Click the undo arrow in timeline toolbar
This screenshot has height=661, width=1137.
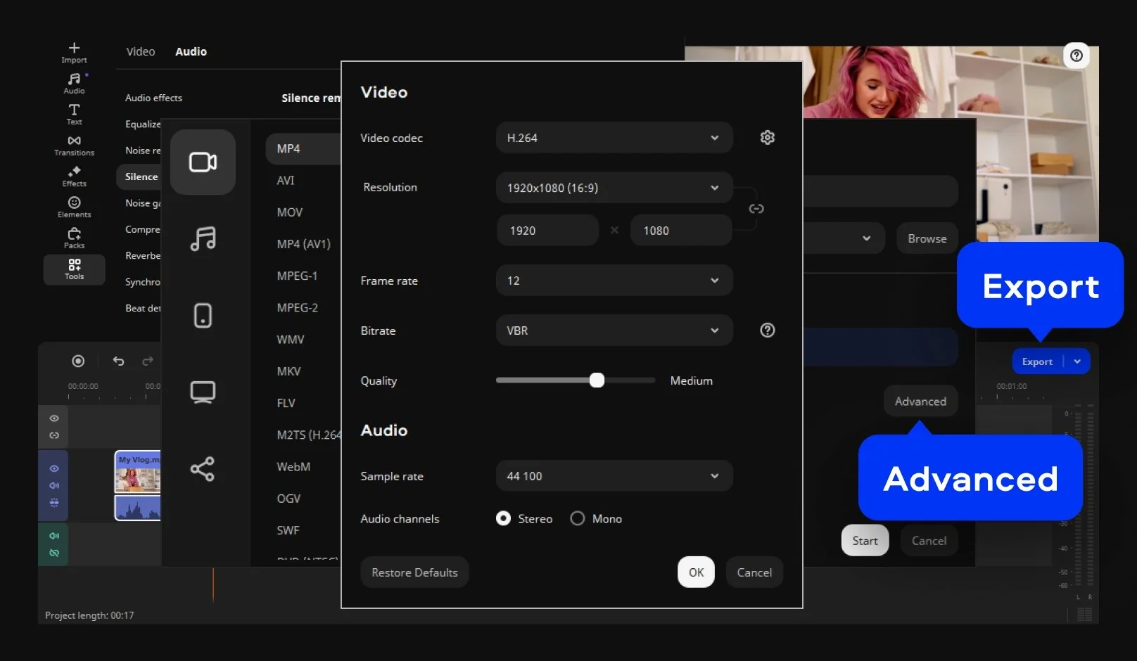click(118, 361)
